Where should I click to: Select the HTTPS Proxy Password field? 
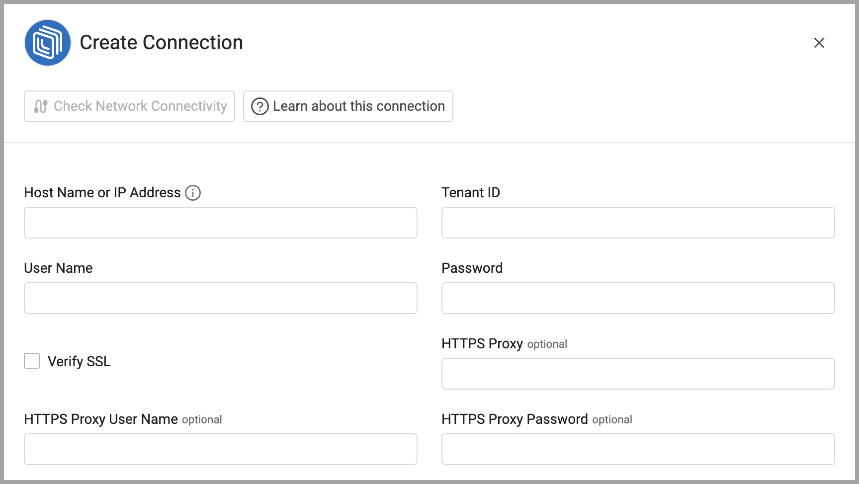tap(638, 449)
